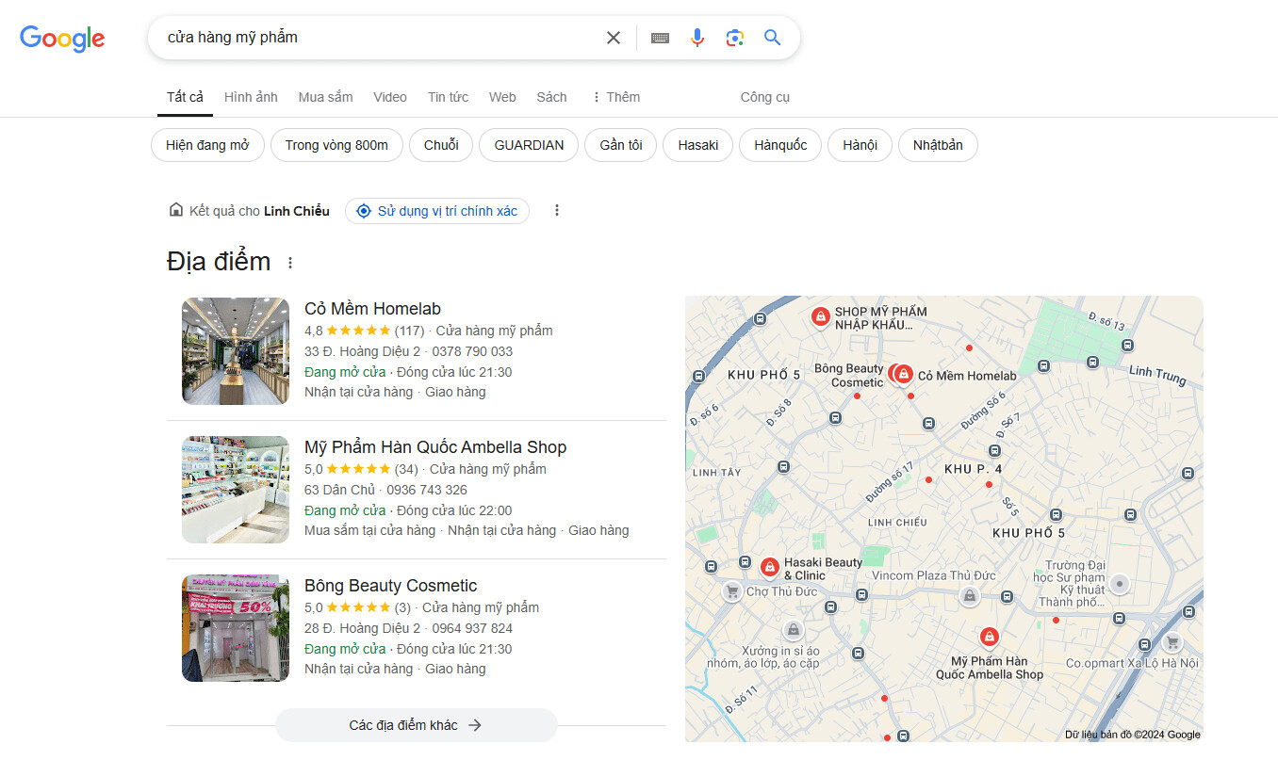1278x760 pixels.
Task: Click the Chợ Thủ Đức shopping cart marker
Action: click(x=731, y=591)
